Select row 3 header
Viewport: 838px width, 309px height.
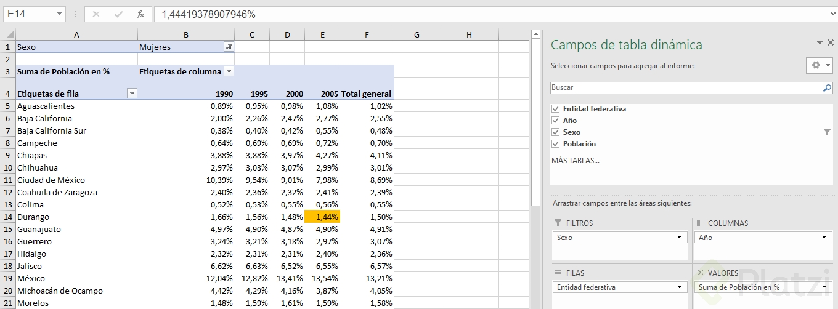[x=8, y=71]
